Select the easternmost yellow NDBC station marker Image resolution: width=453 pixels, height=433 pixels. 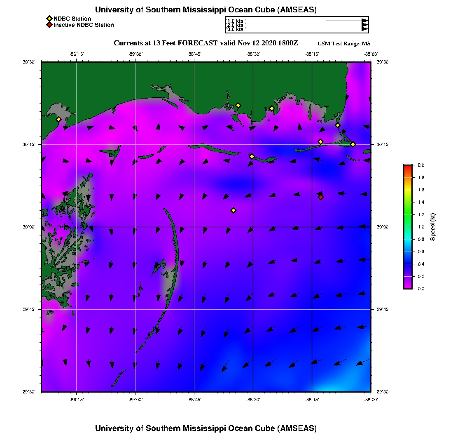pyautogui.click(x=353, y=144)
